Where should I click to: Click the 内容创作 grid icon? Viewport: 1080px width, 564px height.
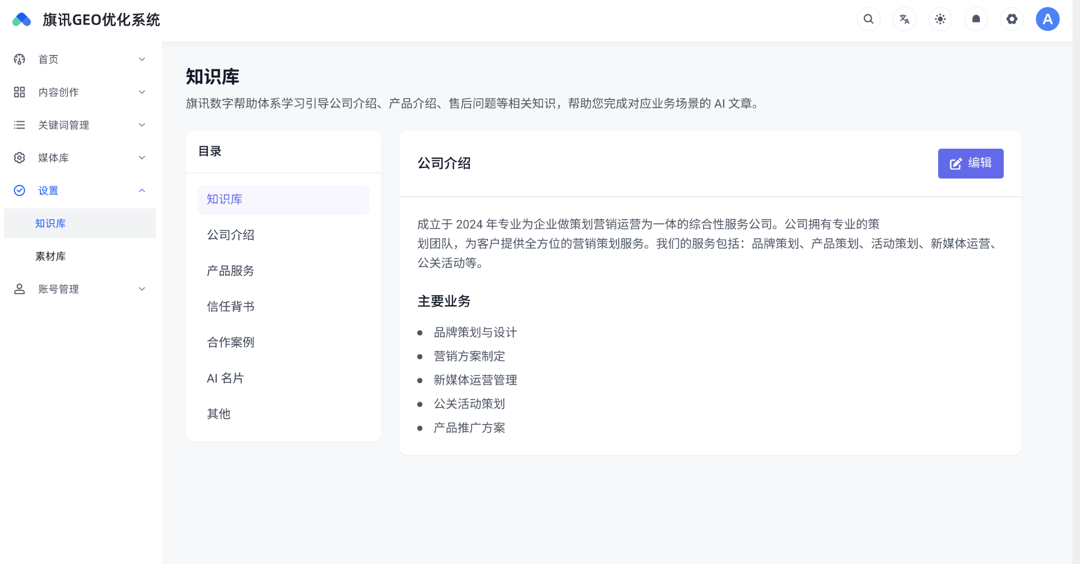19,92
